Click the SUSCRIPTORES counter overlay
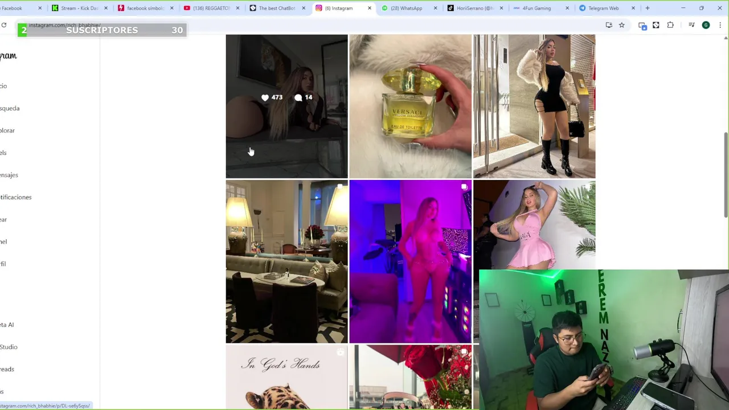 [102, 30]
